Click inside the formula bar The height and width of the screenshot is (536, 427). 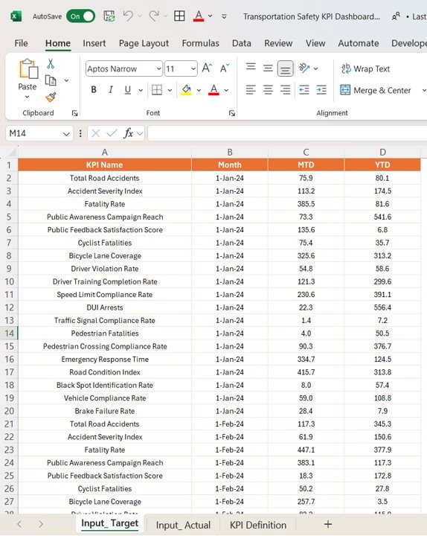click(x=287, y=133)
